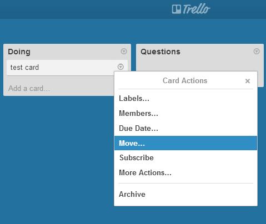266x224 pixels.
Task: Open the Questions list menu arrow icon
Action: coord(257,51)
